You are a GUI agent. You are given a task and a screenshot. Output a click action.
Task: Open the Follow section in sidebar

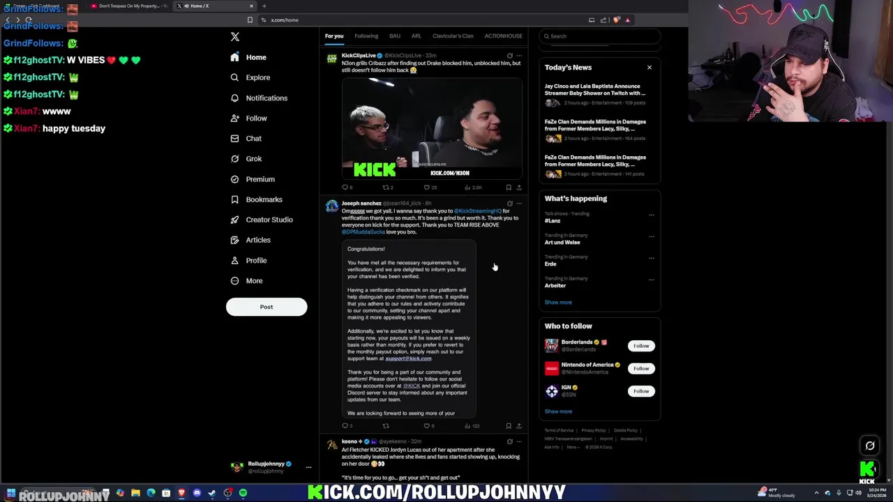click(248, 118)
